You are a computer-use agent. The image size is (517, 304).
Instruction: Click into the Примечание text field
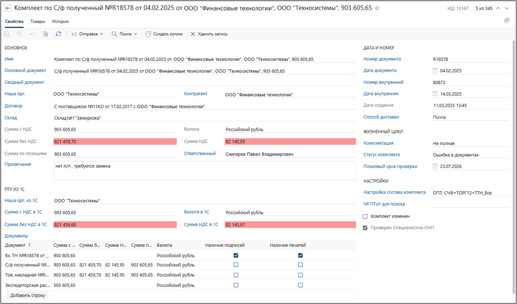pos(204,170)
